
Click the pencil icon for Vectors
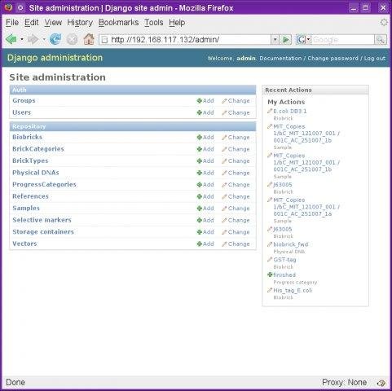point(224,244)
